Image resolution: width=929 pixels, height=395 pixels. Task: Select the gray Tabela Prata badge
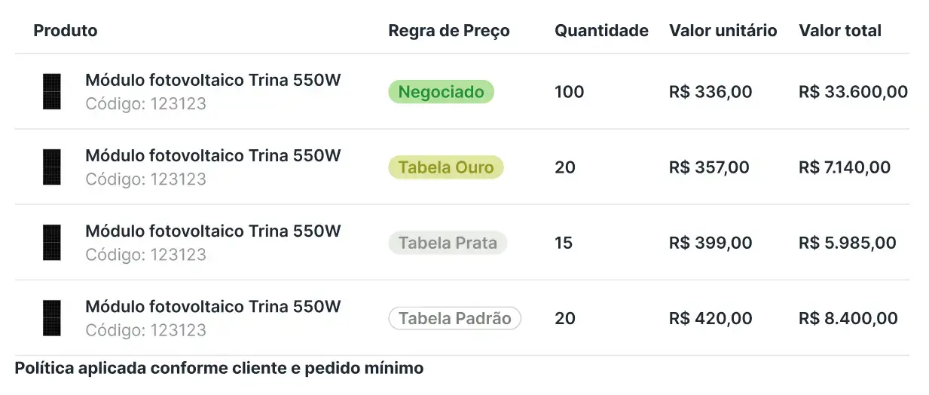tap(448, 243)
